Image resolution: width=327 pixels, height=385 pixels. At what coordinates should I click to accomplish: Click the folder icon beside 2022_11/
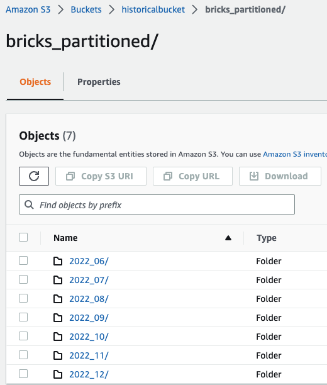(58, 355)
